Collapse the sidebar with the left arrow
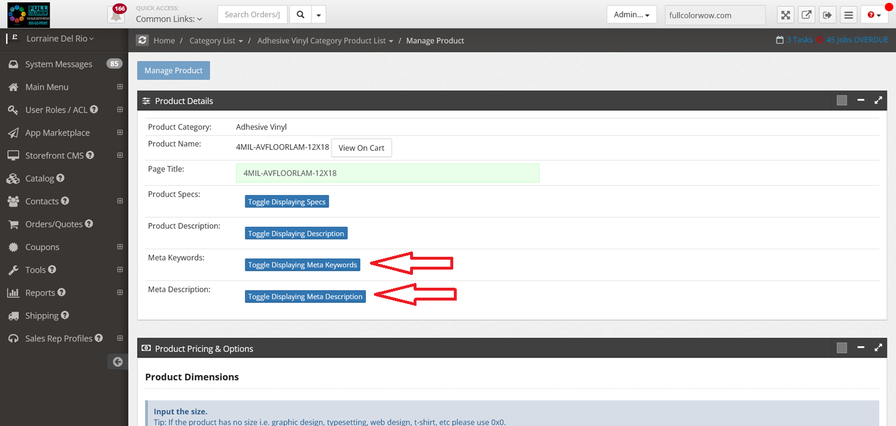Screen dimensions: 896x426 pos(118,362)
